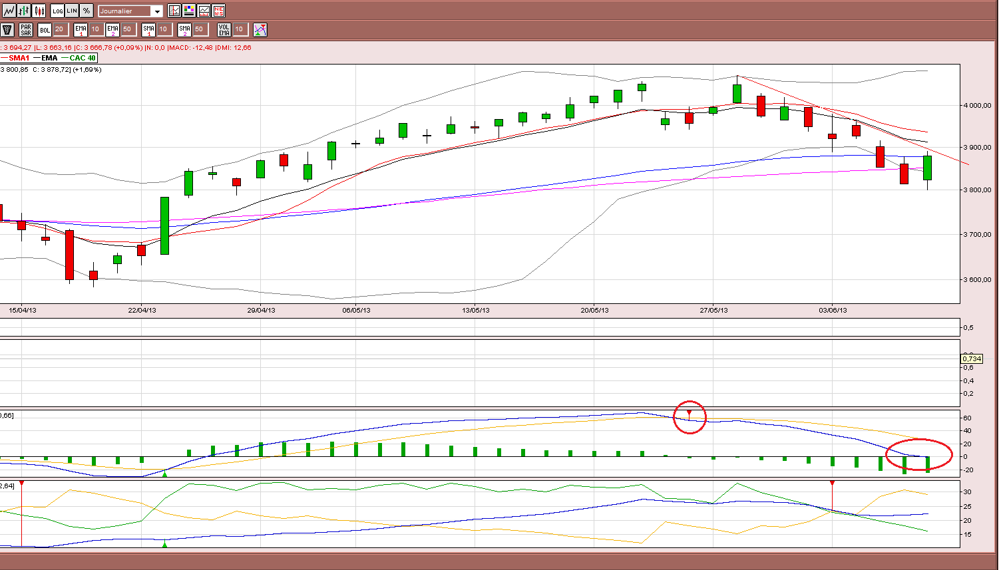
Task: Click the SMA1 entry in the chart legend
Action: click(x=15, y=59)
